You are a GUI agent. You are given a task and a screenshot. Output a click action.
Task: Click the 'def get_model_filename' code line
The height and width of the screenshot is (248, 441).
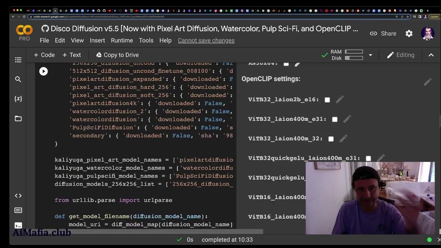pyautogui.click(x=131, y=216)
